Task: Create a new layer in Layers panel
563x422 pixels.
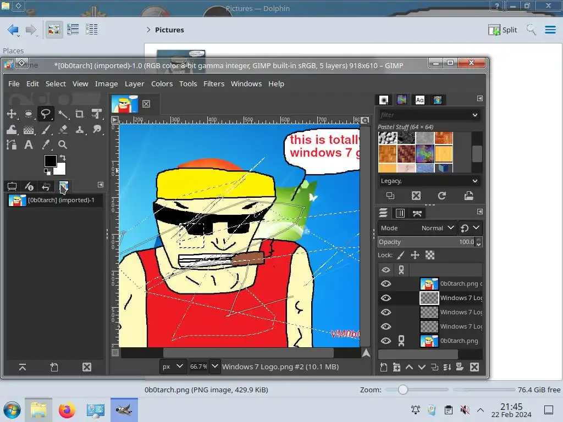Action: [x=384, y=367]
